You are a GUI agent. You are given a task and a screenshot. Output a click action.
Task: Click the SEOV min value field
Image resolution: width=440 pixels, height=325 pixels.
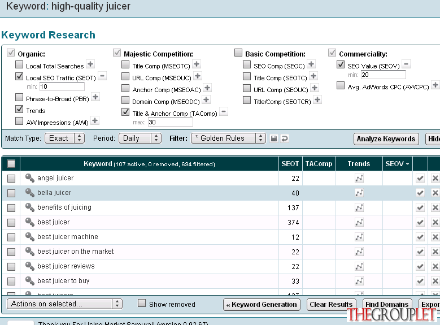(x=384, y=75)
